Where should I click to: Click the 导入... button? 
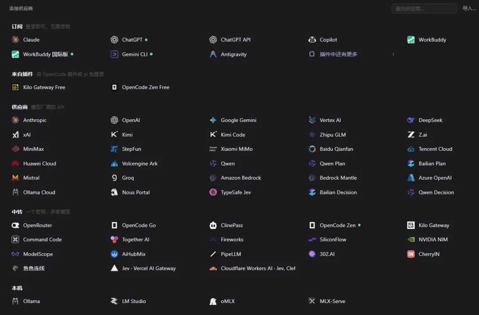click(x=469, y=8)
